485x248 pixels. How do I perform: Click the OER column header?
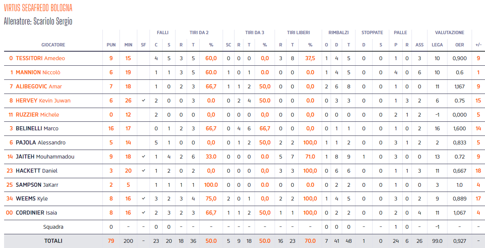459,45
